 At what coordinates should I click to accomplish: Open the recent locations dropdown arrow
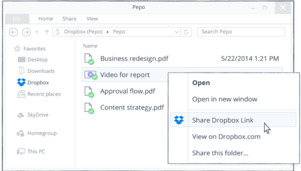[x=37, y=32]
